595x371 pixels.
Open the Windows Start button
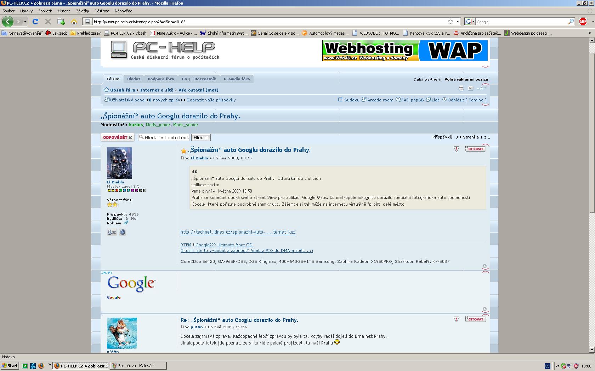[x=10, y=366]
